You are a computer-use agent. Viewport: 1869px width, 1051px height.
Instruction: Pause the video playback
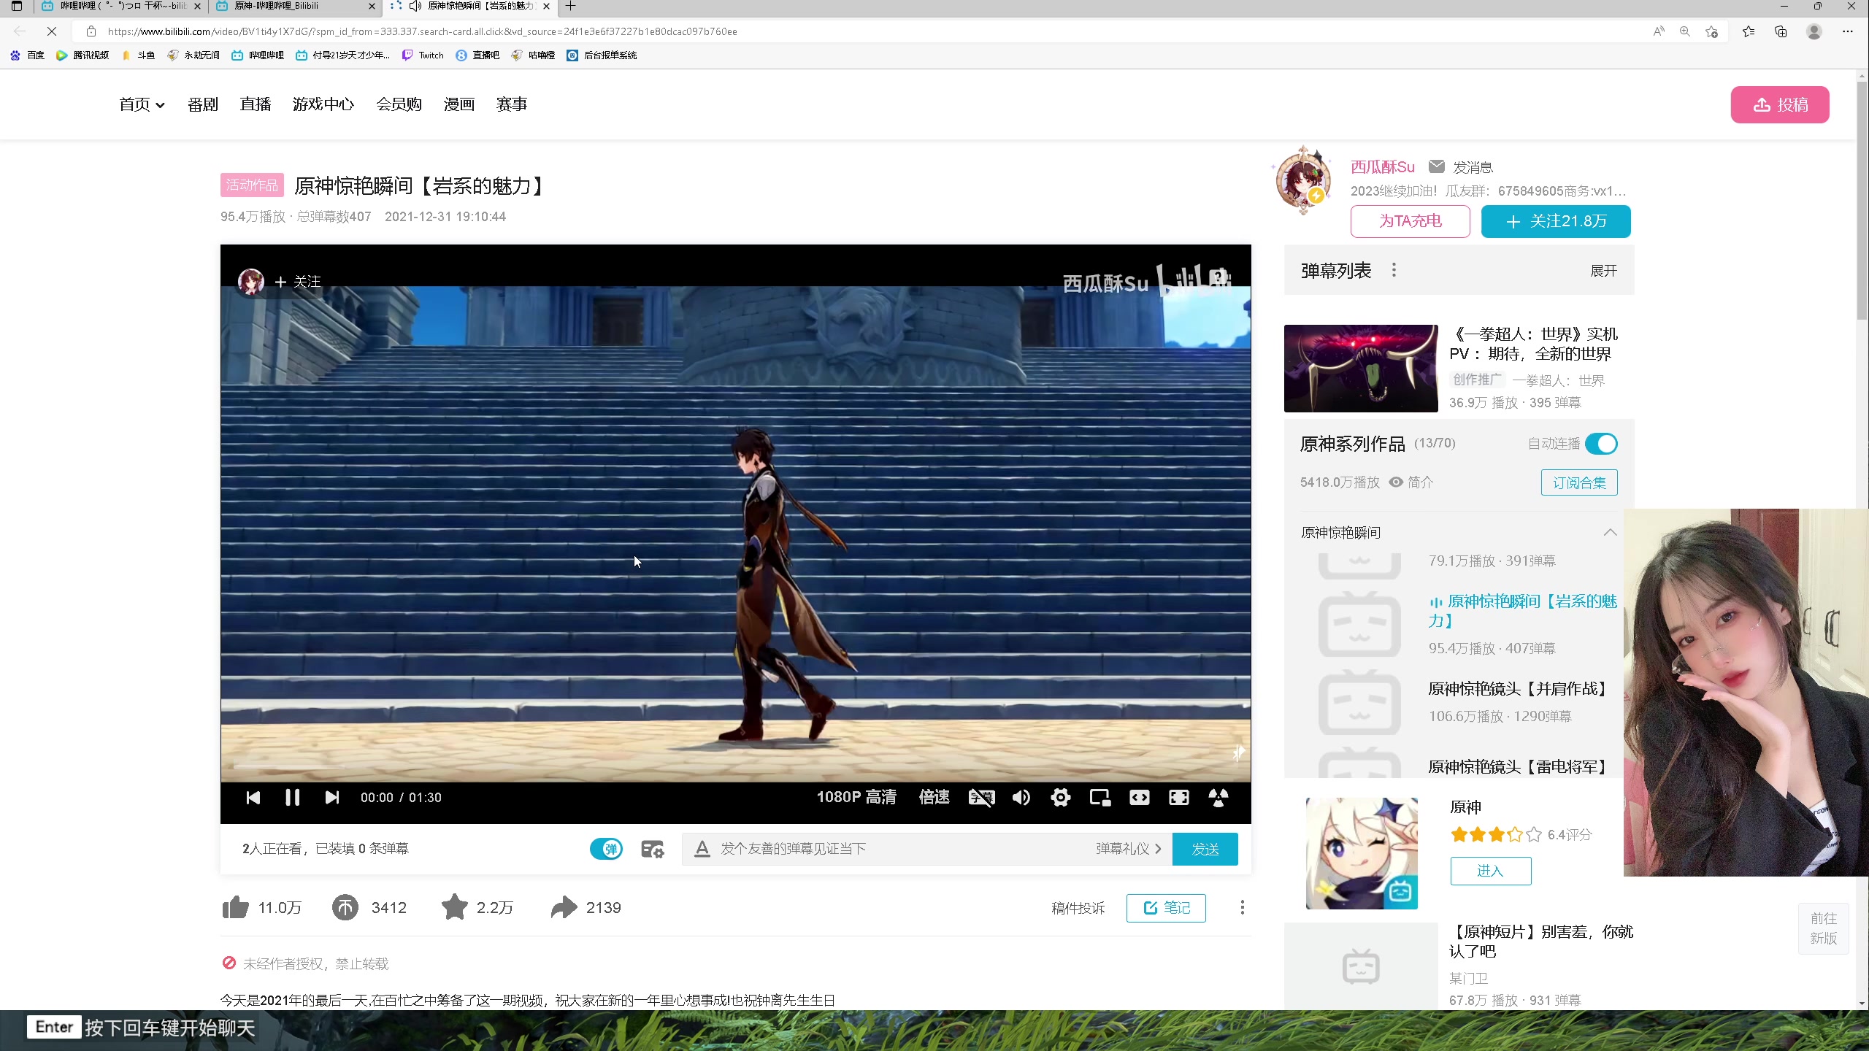[x=292, y=797]
